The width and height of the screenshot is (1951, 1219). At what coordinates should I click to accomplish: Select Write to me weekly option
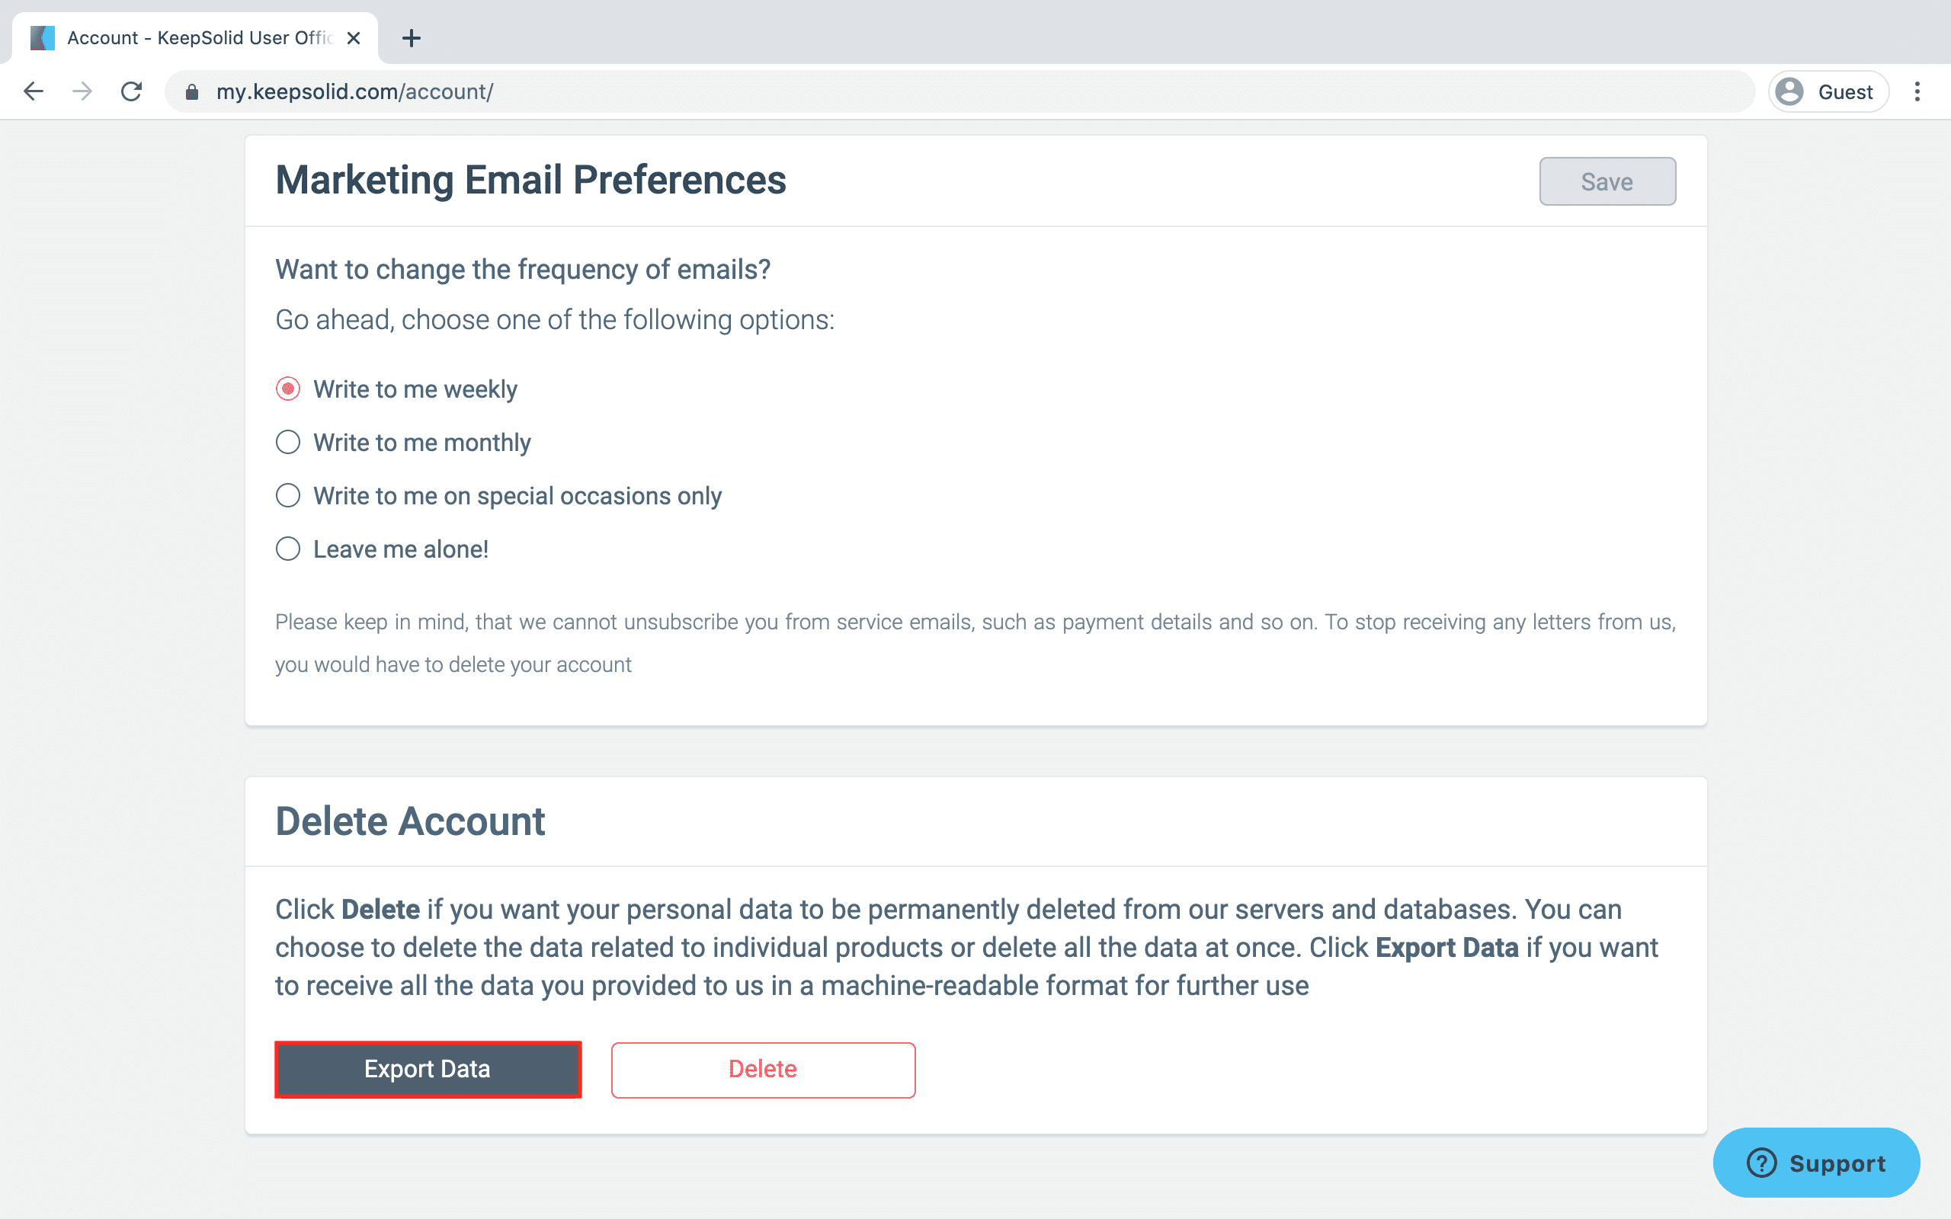pos(288,389)
